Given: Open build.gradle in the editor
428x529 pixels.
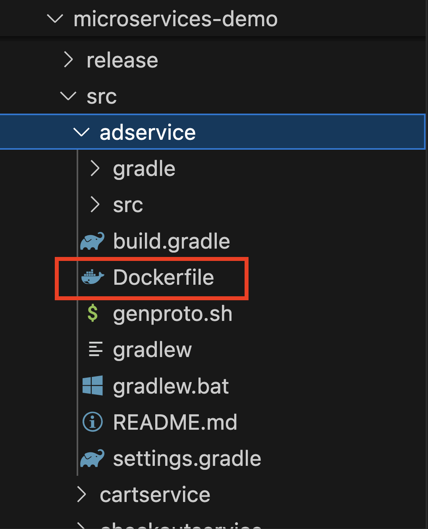Looking at the screenshot, I should click(x=171, y=241).
